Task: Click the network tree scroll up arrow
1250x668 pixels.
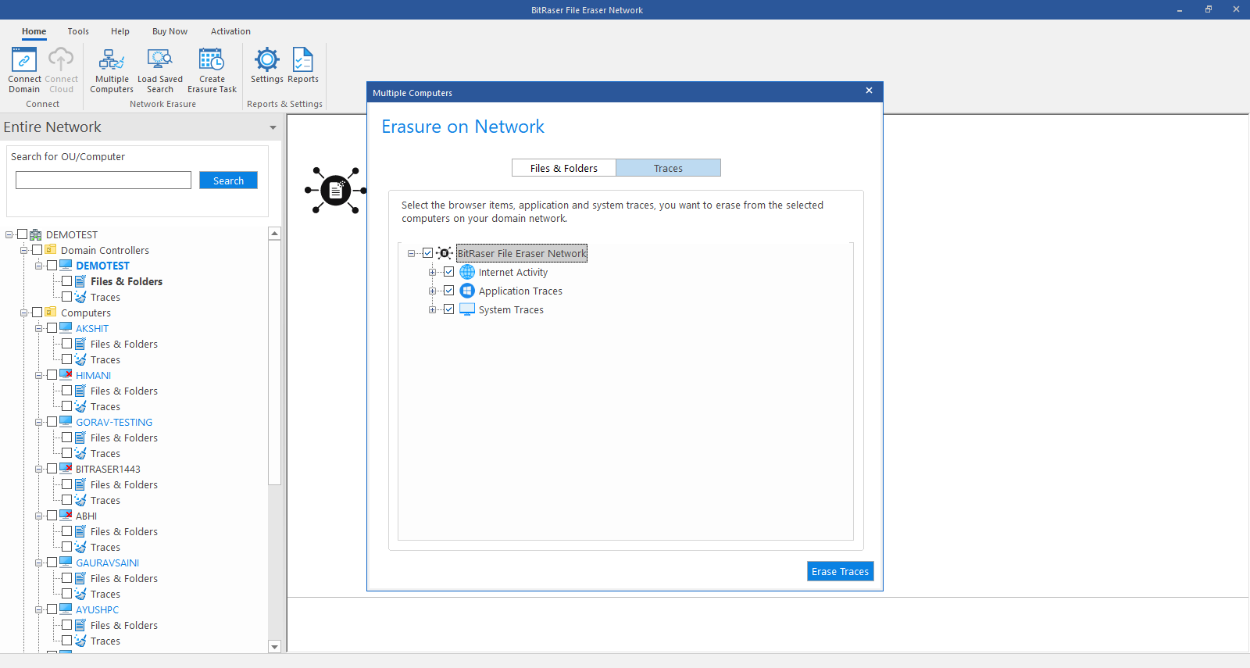Action: [274, 234]
